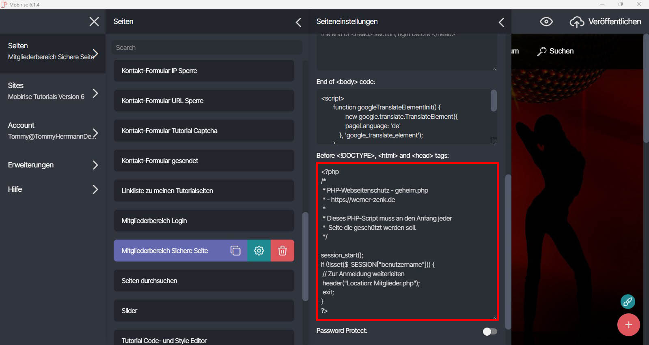Click the Seiteneinstellungen panel vertical scrollbar
Viewport: 649px width, 345px height.
point(508,251)
